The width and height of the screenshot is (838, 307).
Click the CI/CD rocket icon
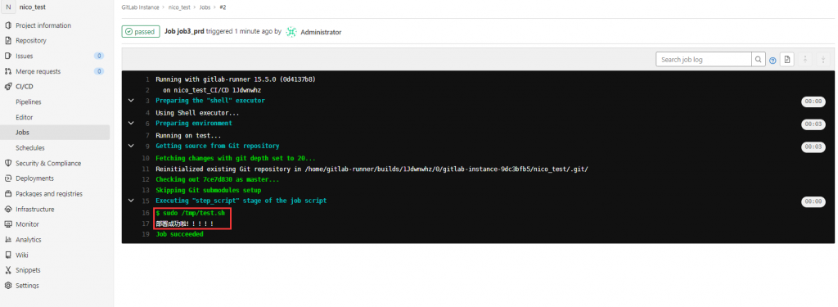click(8, 86)
